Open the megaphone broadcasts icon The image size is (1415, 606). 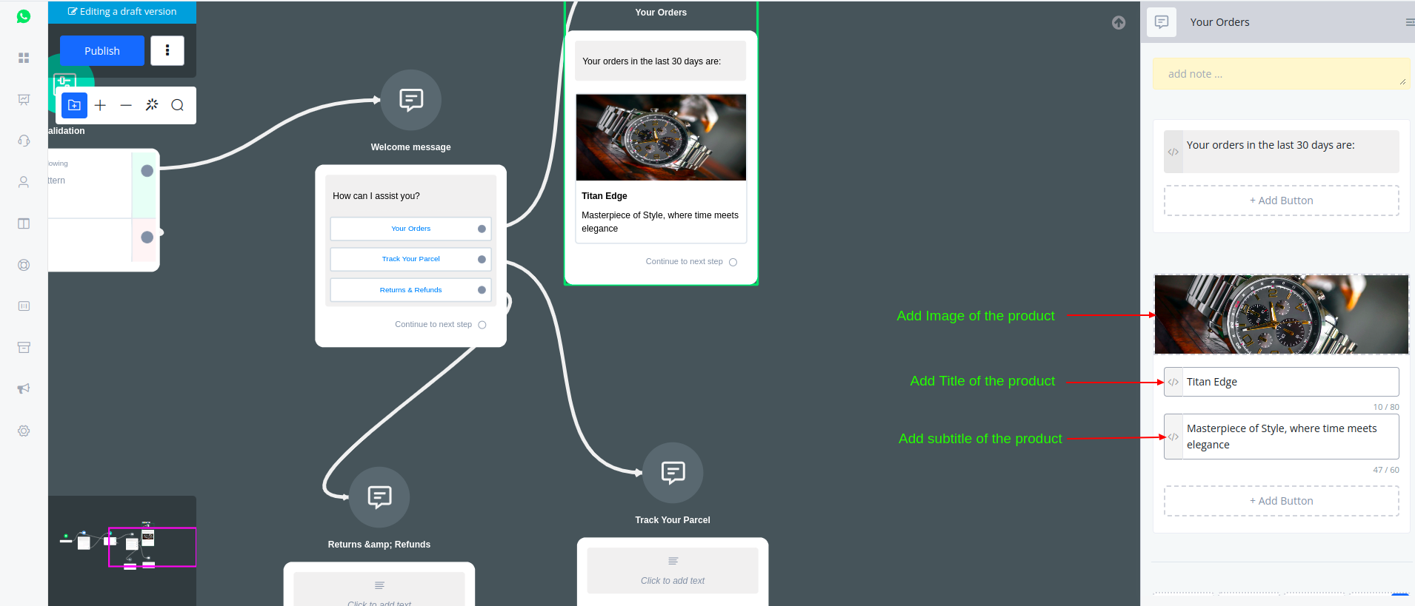click(24, 388)
